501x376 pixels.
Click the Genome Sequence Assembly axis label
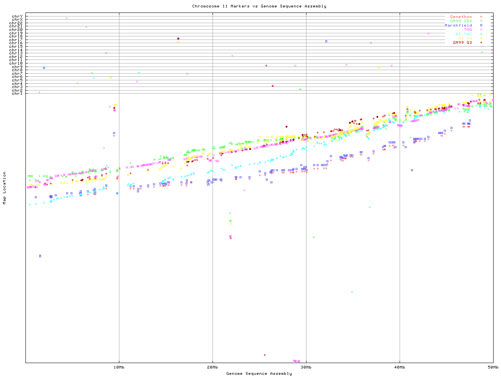[259, 374]
